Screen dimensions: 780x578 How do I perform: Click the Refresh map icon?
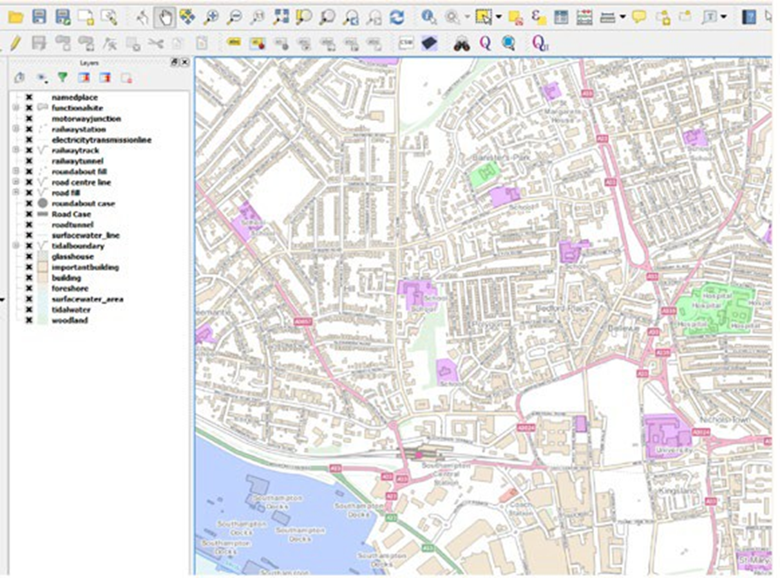[x=397, y=16]
